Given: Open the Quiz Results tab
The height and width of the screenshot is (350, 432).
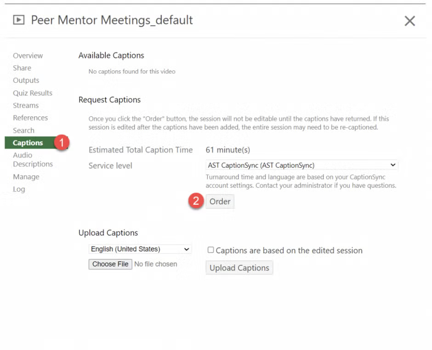Looking at the screenshot, I should pyautogui.click(x=33, y=93).
